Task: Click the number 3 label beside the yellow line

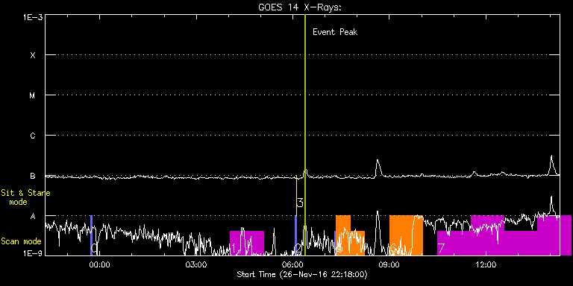Action: coord(300,203)
